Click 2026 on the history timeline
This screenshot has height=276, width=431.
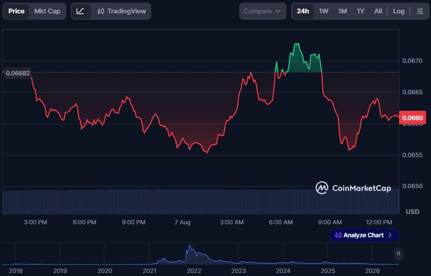[372, 271]
